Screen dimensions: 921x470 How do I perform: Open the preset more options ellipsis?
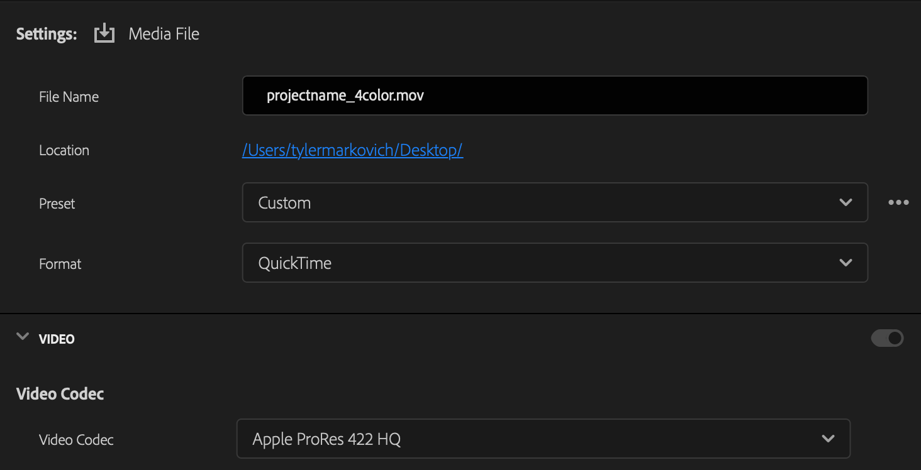pos(898,202)
